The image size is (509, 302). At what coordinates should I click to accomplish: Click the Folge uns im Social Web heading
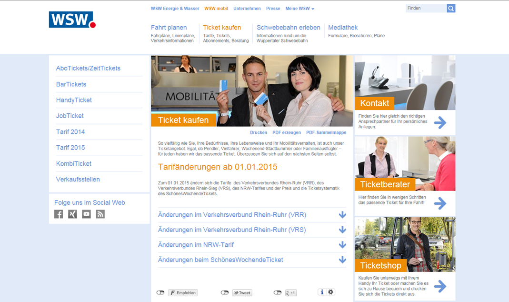pos(90,202)
